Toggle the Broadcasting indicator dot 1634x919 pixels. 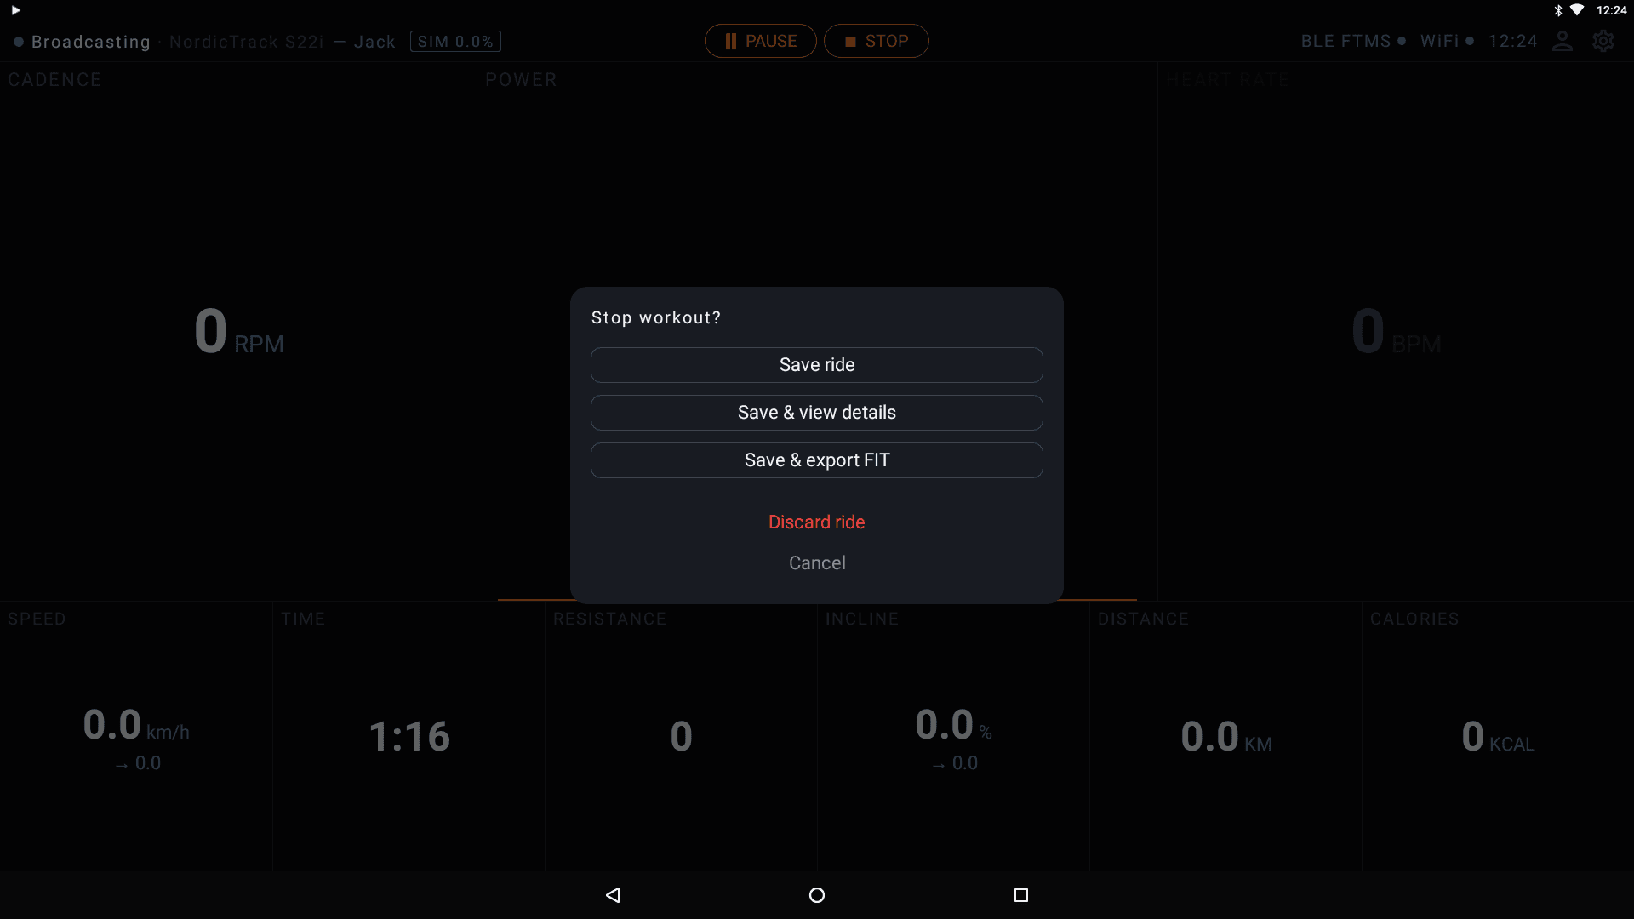coord(17,42)
